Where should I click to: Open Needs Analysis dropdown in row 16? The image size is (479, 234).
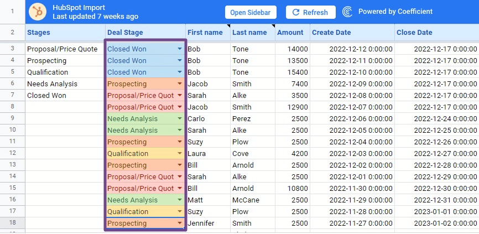tap(180, 200)
